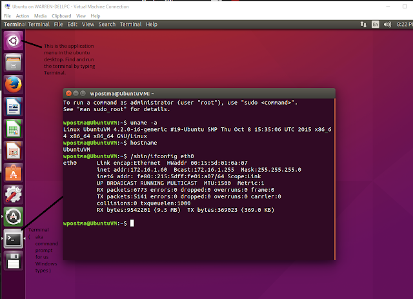
Task: Click the terminal title wpostma@UbuntuVM: ~
Action: pos(122,94)
